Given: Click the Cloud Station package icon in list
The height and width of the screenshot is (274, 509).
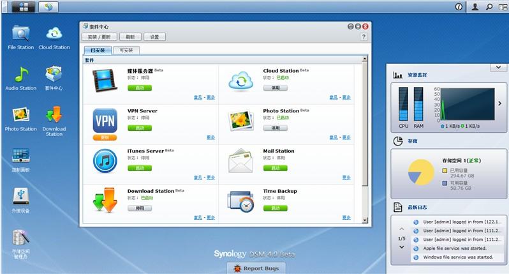Looking at the screenshot, I should 240,81.
